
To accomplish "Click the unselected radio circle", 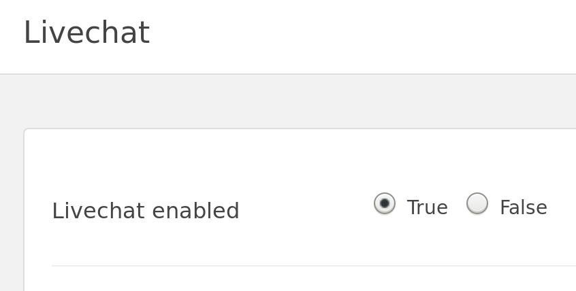I will pos(477,203).
